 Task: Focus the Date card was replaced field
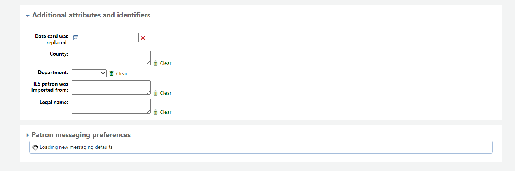pos(109,38)
